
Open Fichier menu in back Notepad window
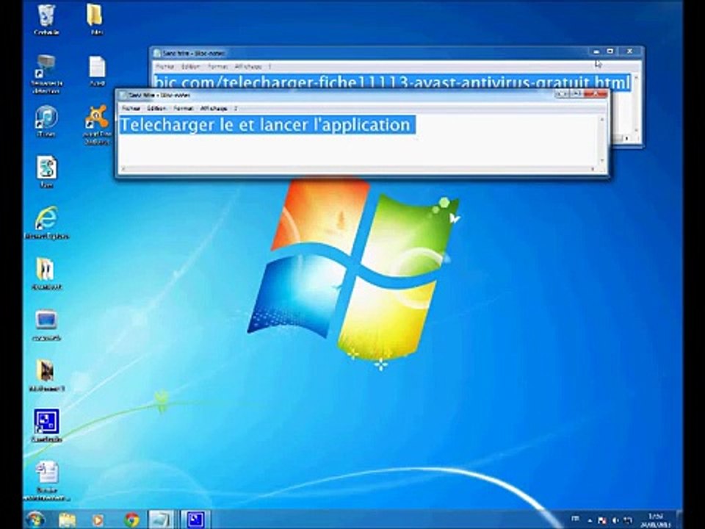click(165, 67)
